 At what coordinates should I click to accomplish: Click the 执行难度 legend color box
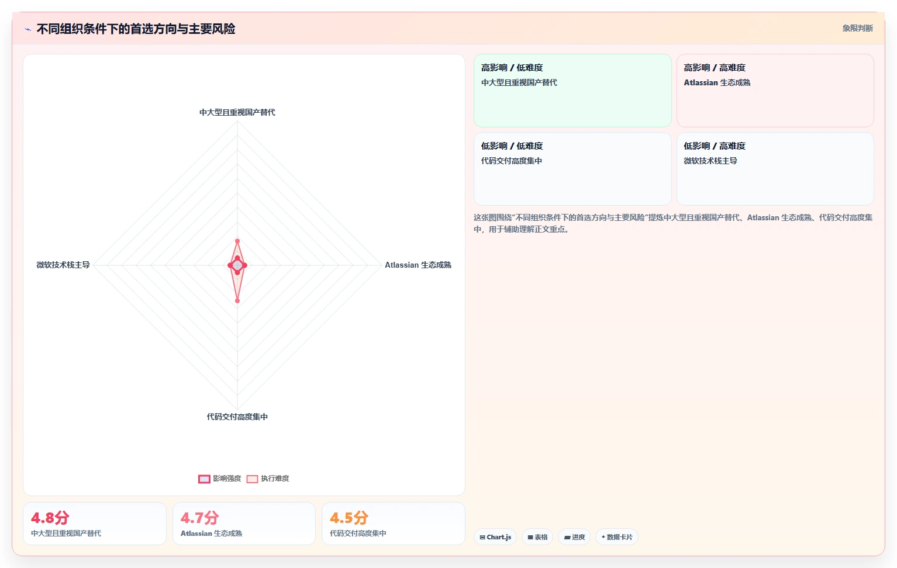[x=252, y=479]
